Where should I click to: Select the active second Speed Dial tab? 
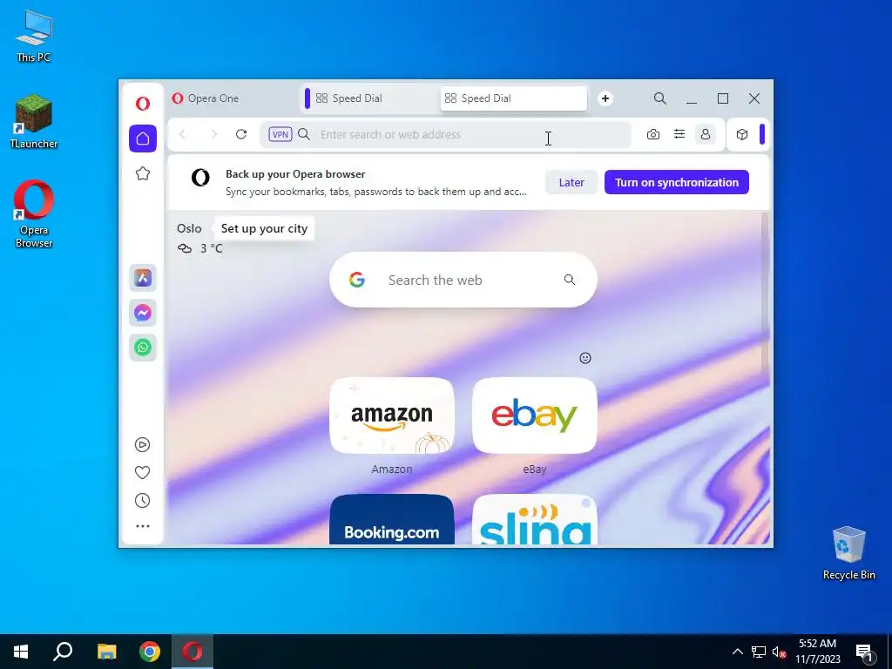click(514, 98)
